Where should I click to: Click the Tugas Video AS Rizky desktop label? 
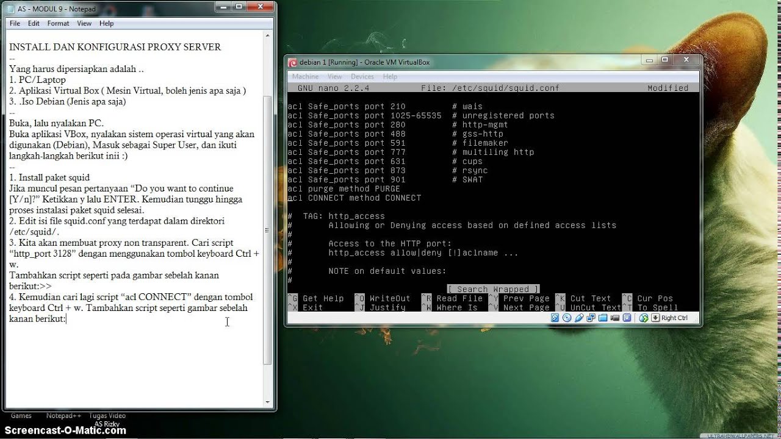[x=107, y=419]
